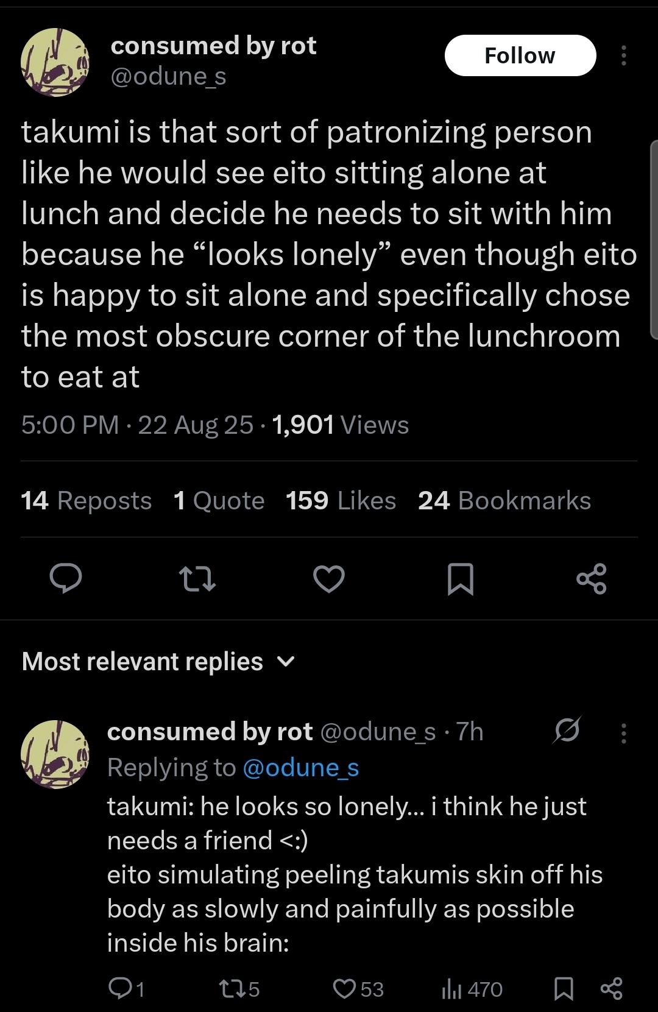Viewport: 658px width, 1012px height.
Task: Open more options on the reply
Action: click(623, 733)
